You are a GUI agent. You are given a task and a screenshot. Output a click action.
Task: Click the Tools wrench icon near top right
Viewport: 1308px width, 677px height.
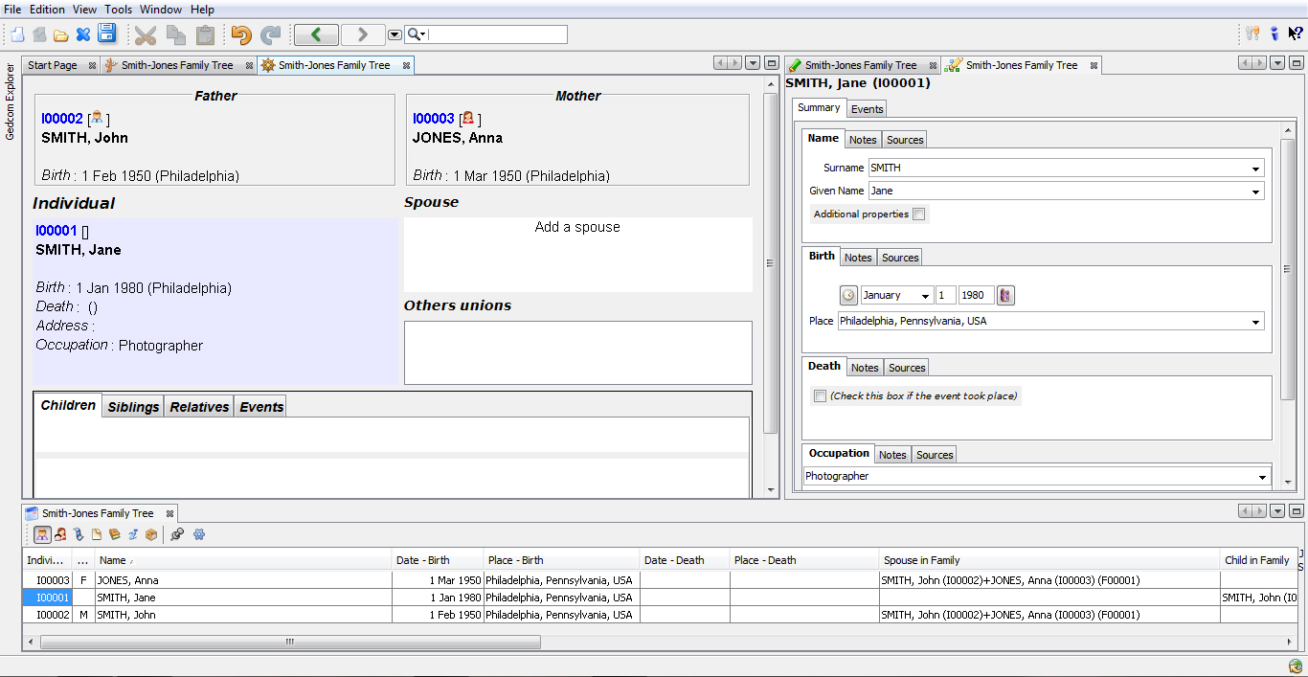click(x=1252, y=33)
